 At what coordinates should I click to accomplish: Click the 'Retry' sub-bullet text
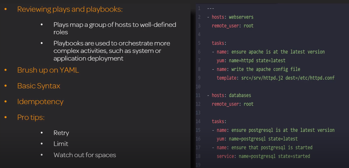[61, 133]
